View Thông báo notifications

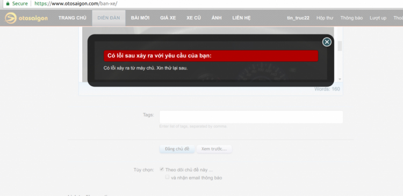pyautogui.click(x=351, y=18)
